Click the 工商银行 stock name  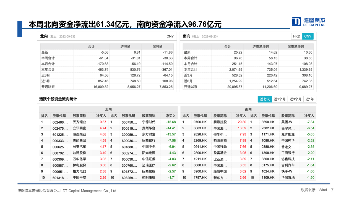288,153
